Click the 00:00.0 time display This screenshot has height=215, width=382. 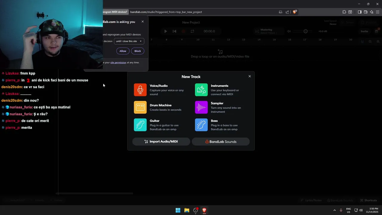point(209,31)
